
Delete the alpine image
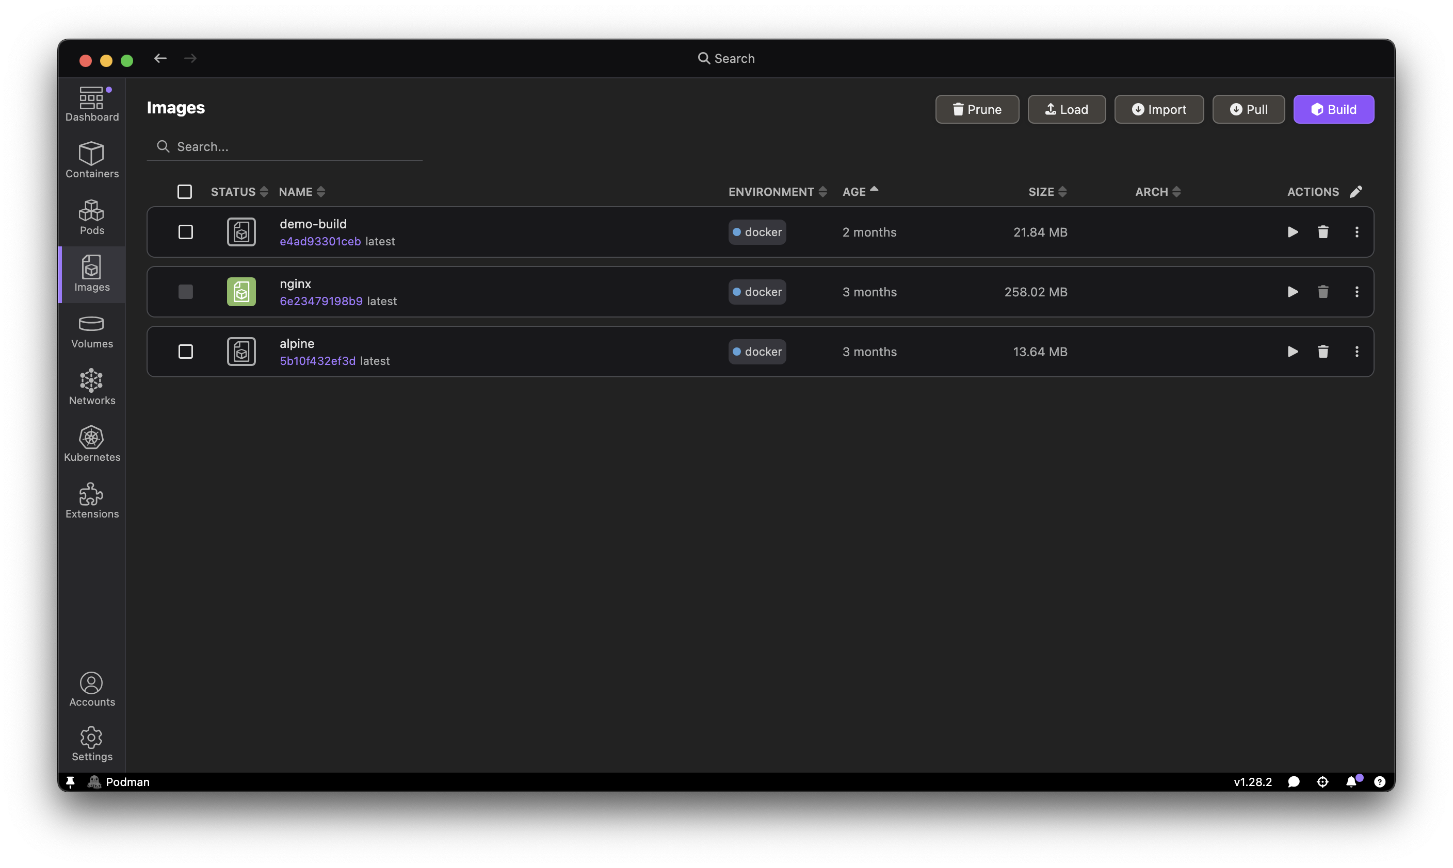click(x=1322, y=351)
